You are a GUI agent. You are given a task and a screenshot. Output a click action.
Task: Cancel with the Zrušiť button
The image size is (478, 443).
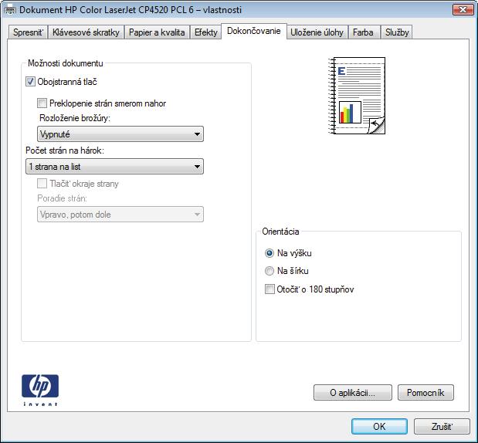(442, 426)
